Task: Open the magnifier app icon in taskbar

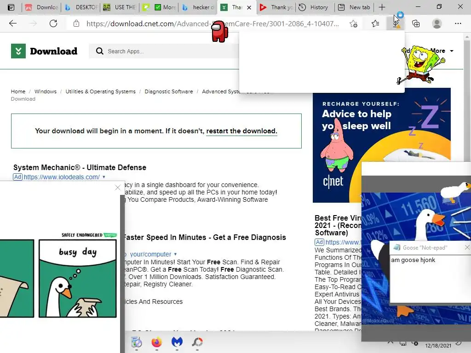Action: tap(197, 342)
